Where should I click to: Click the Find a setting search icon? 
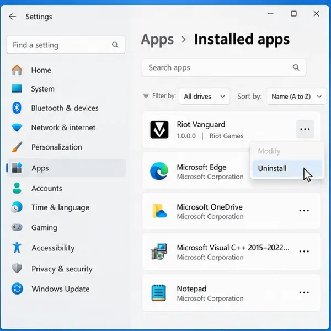pos(115,45)
